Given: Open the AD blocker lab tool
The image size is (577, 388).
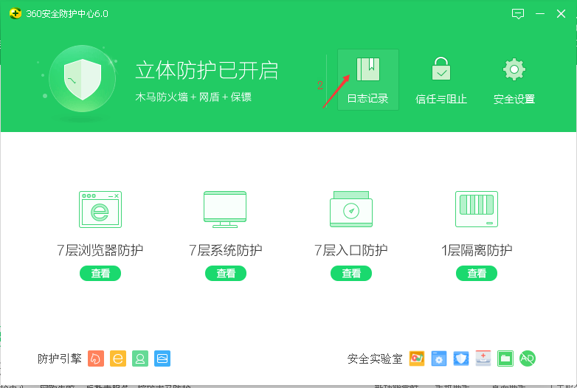Looking at the screenshot, I should 527,358.
